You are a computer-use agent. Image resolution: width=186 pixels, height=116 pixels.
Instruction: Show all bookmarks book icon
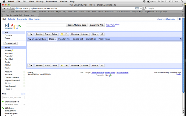click(8, 12)
